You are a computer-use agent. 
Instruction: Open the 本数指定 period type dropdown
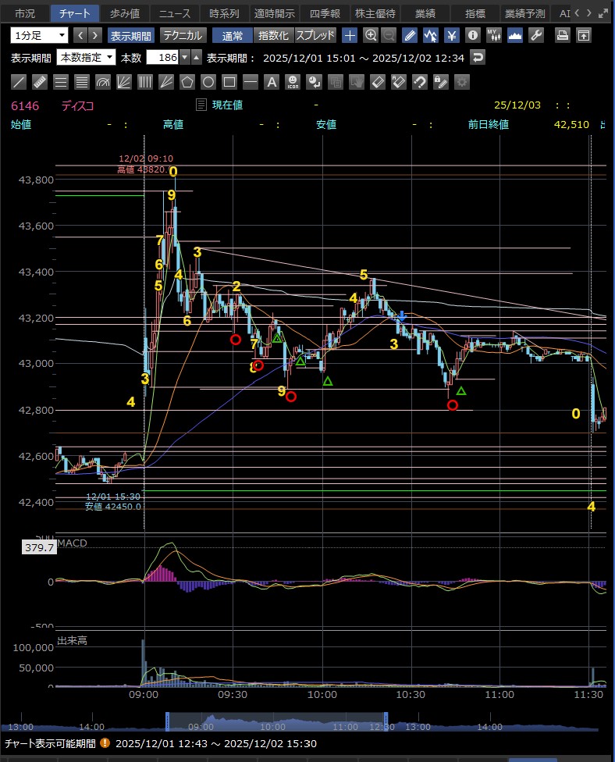tap(86, 57)
